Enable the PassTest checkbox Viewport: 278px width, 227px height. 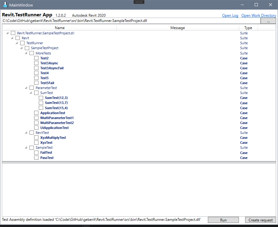tap(36, 158)
